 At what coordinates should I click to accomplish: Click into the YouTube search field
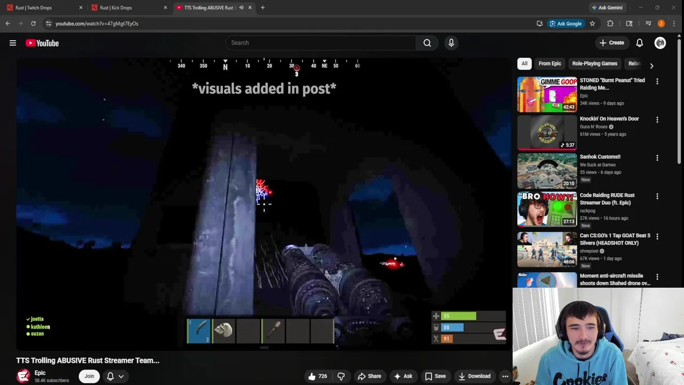321,43
